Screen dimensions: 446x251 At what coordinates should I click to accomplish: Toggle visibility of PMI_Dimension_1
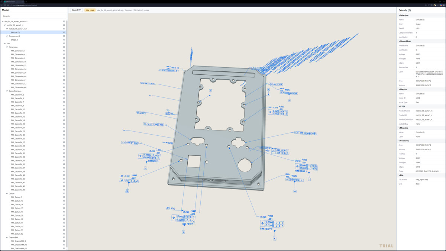64,51
